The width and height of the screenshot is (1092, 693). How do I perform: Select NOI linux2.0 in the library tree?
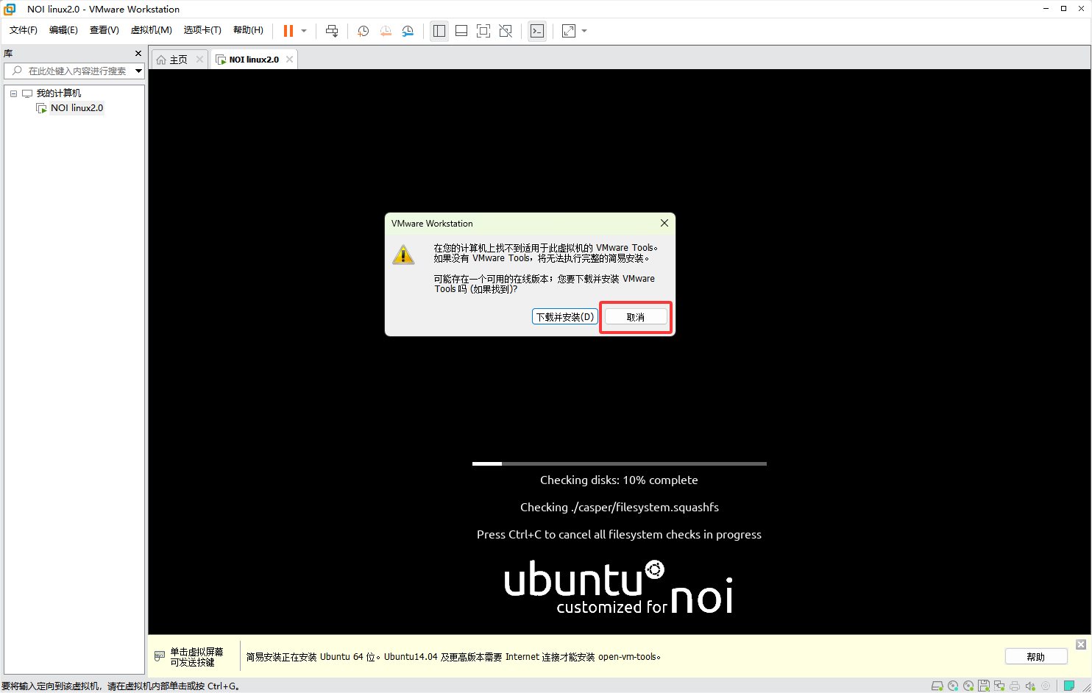click(x=77, y=108)
